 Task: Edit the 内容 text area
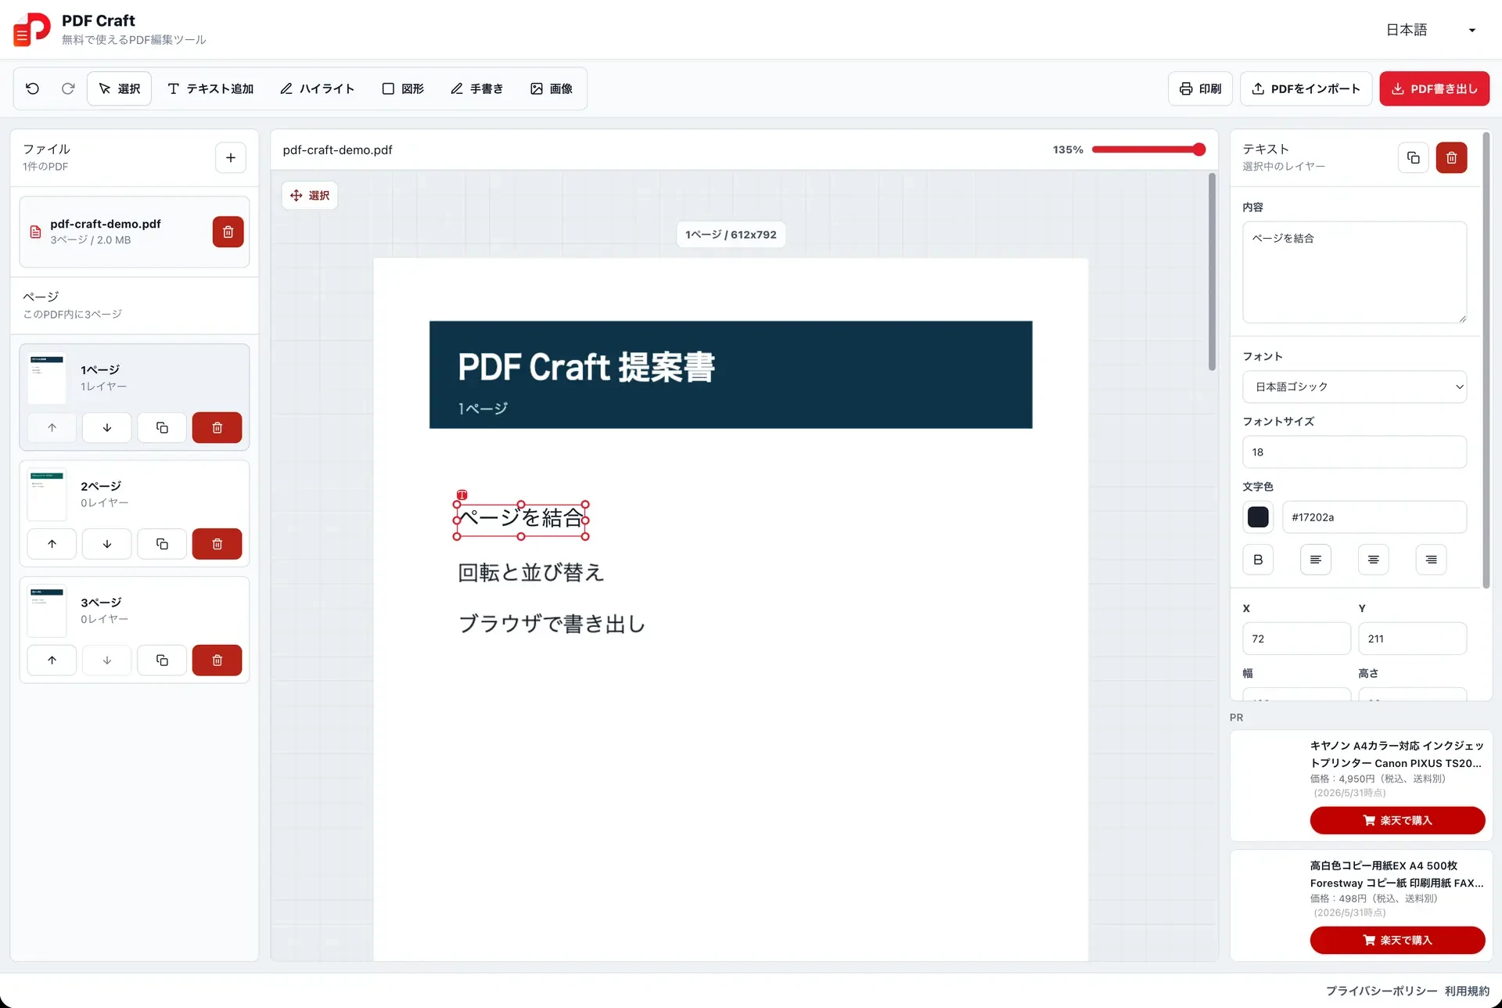coord(1354,272)
